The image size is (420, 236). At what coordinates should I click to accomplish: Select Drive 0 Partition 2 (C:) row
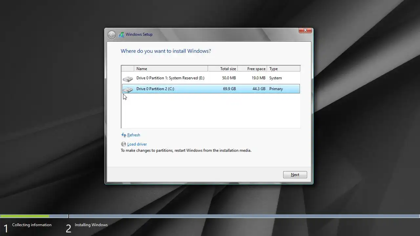coord(211,89)
